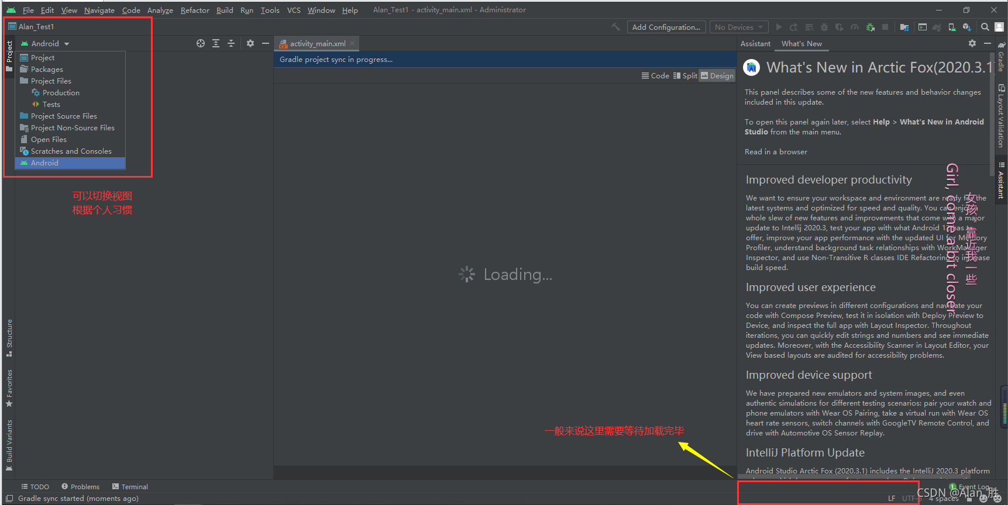The image size is (1008, 505).
Task: Switch to the What's New tab
Action: (x=801, y=44)
